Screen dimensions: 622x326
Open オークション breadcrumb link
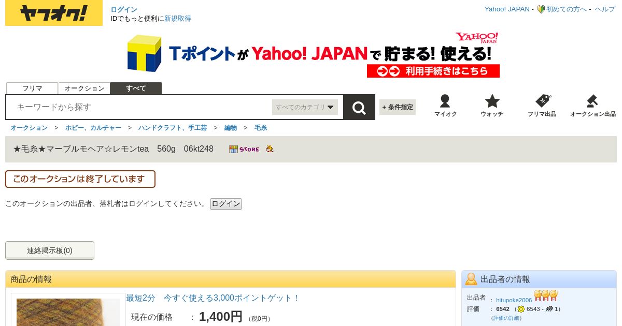[x=29, y=128]
